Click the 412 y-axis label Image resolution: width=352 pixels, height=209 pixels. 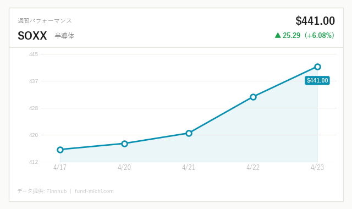click(34, 162)
